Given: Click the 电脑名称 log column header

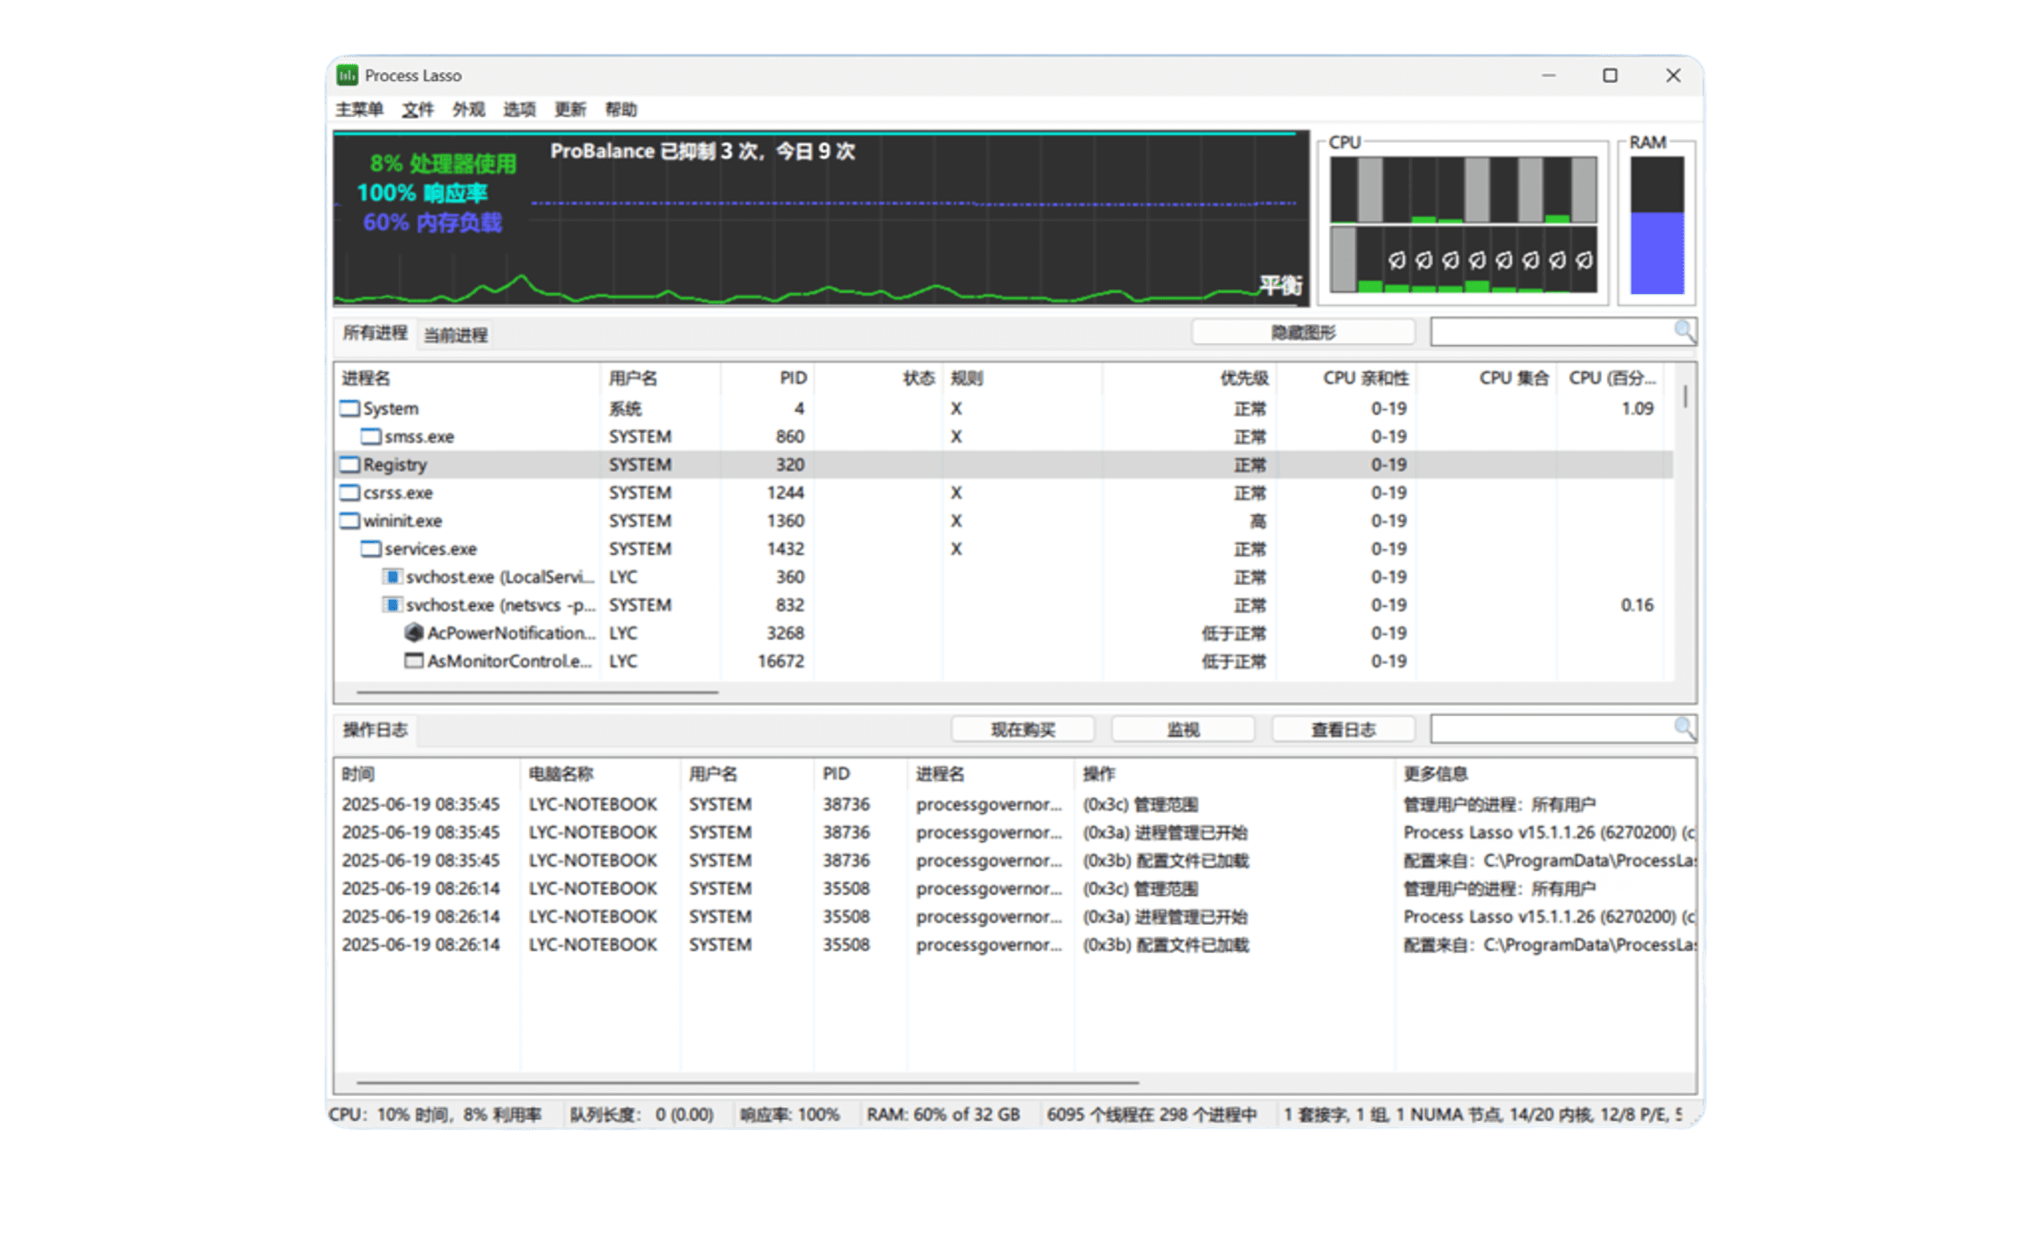Looking at the screenshot, I should 600,774.
